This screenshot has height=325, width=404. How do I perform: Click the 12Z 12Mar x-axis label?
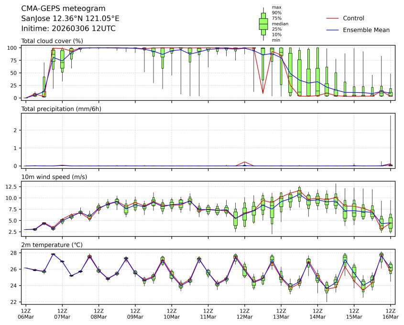point(244,314)
